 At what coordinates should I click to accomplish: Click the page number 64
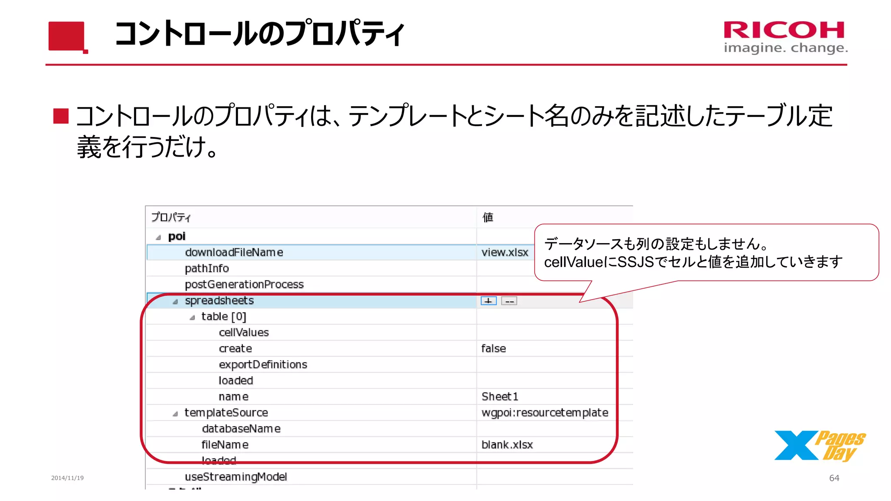pyautogui.click(x=834, y=478)
